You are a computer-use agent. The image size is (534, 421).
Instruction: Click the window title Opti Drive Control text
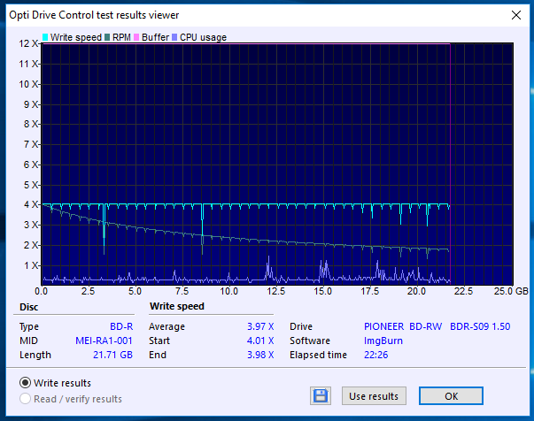(x=94, y=15)
